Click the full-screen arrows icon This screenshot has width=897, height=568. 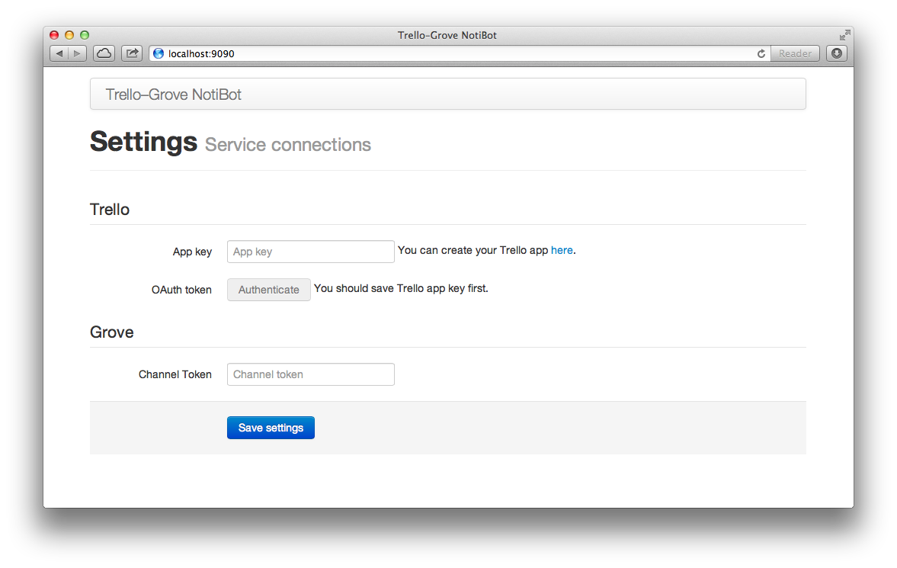(x=845, y=35)
